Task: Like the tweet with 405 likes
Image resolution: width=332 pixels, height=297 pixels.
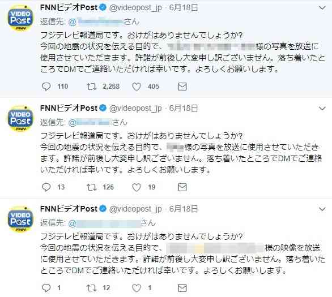Action: (x=137, y=87)
